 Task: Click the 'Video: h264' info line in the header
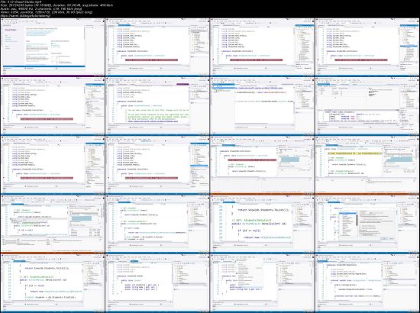click(x=47, y=12)
